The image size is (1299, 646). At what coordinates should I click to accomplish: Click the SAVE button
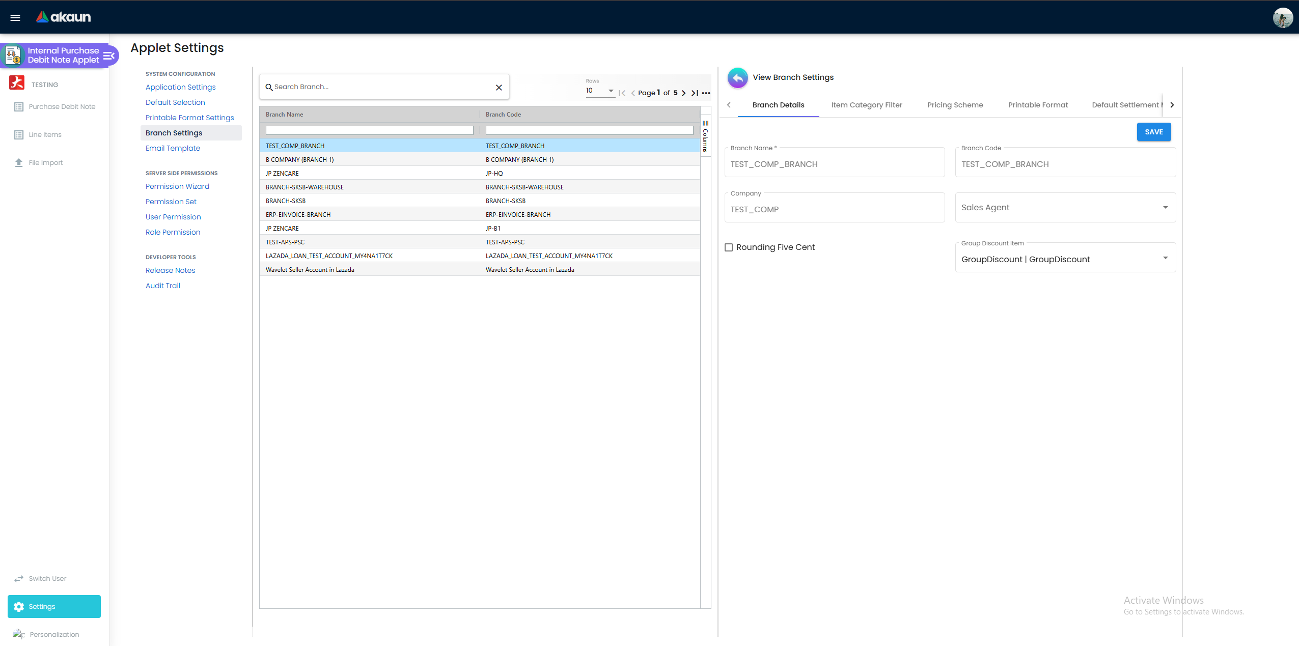pyautogui.click(x=1153, y=132)
